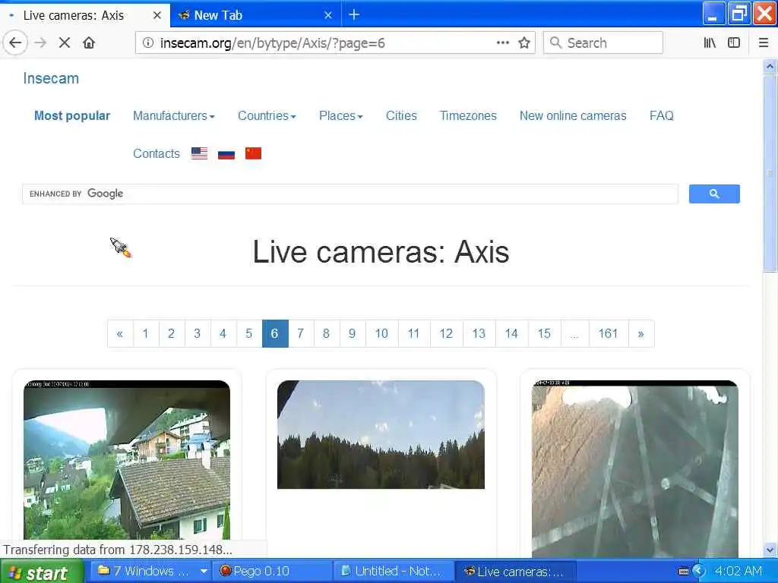Go to pagination page 7
The width and height of the screenshot is (778, 583).
pos(301,334)
